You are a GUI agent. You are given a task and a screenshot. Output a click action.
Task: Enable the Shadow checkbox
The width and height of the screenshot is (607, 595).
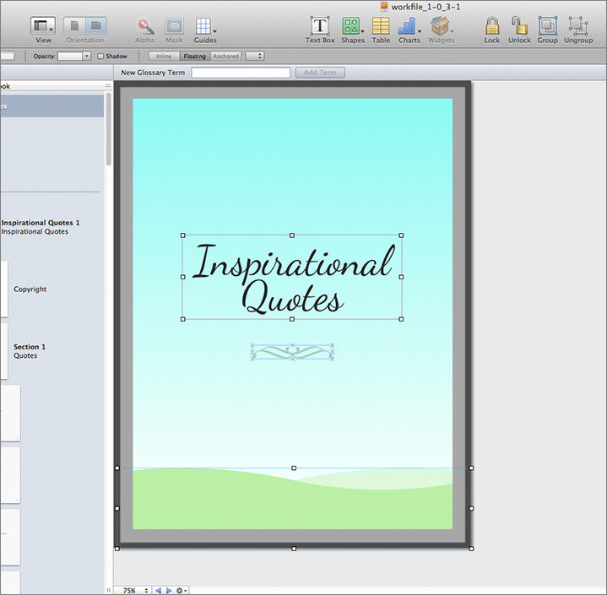101,57
